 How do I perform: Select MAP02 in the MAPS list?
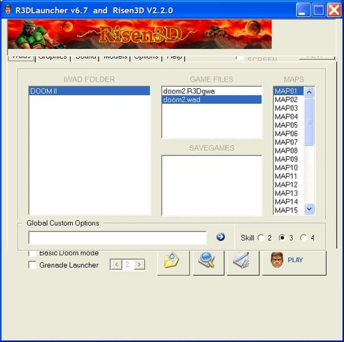(289, 99)
